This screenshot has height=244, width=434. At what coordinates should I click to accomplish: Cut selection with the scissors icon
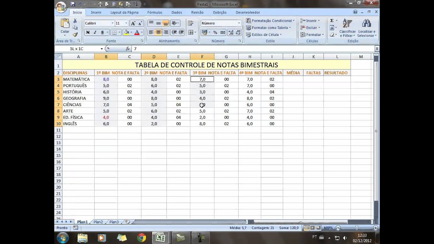(75, 21)
